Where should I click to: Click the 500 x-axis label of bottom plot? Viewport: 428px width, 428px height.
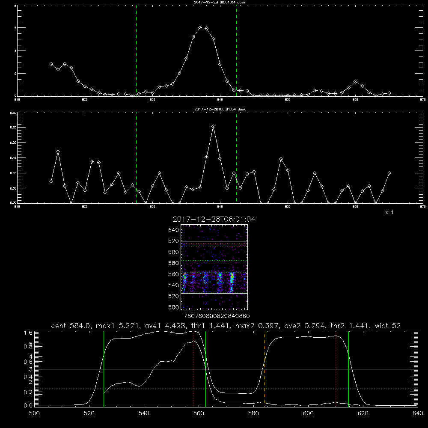coord(34,413)
